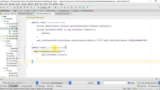This screenshot has width=160, height=90.
Task: Run the app with green play button
Action: [49, 7]
